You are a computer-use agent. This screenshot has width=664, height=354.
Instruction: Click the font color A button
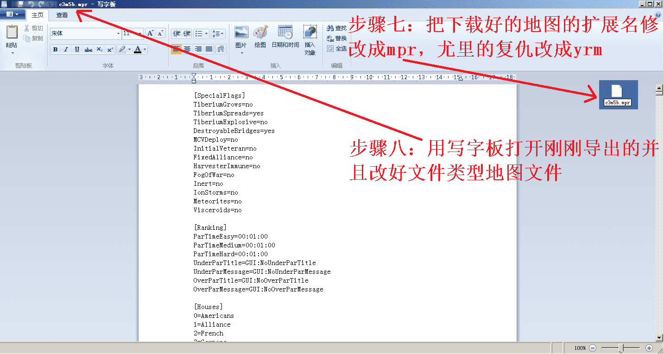point(138,49)
